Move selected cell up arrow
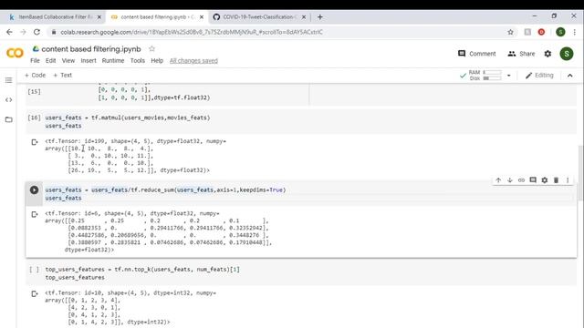 tap(498, 180)
